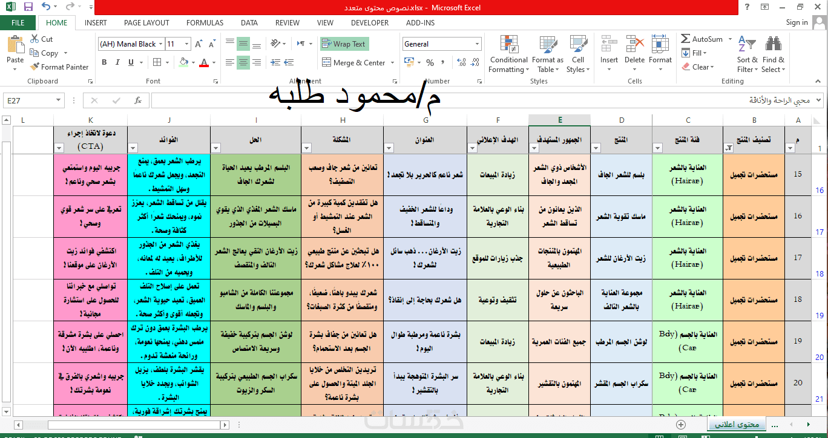828x438 pixels.
Task: Open the borders tool in Font group
Action: point(157,62)
